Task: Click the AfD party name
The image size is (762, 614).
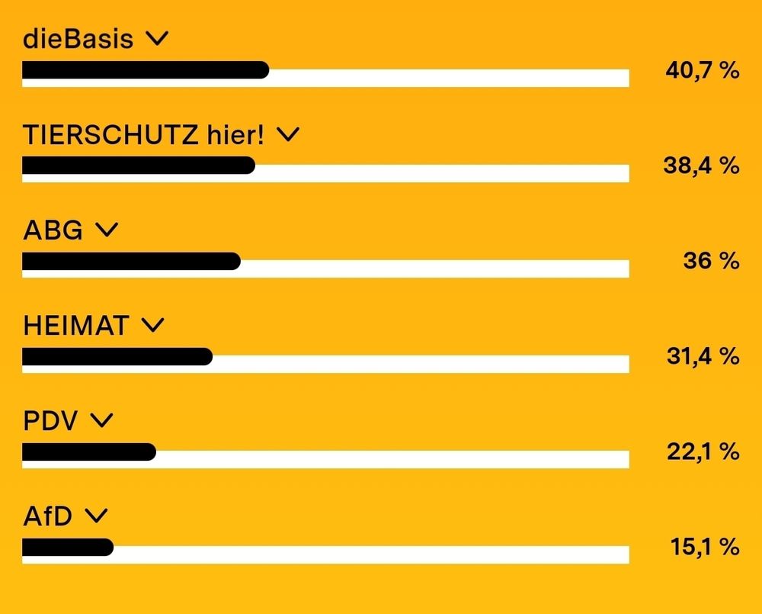Action: pos(46,516)
